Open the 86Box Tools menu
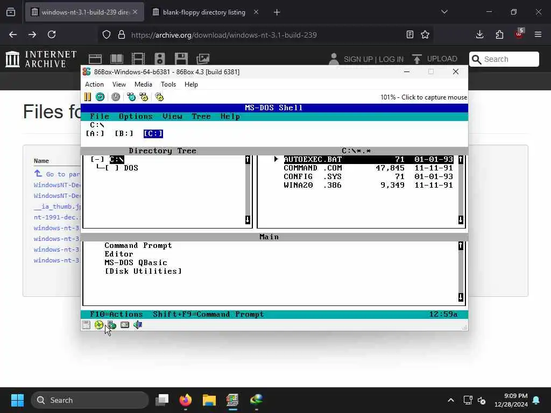 (x=168, y=84)
